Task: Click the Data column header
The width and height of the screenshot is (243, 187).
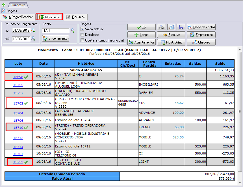Action: pos(44,64)
